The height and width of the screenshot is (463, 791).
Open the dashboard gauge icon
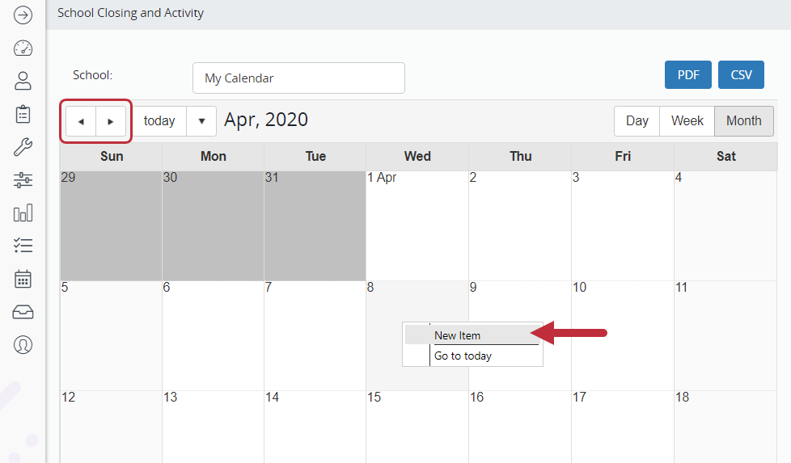[23, 48]
